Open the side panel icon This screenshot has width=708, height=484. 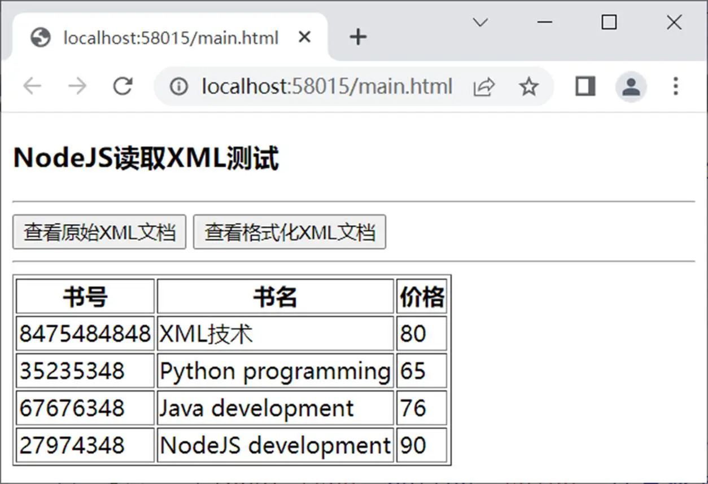coord(585,86)
